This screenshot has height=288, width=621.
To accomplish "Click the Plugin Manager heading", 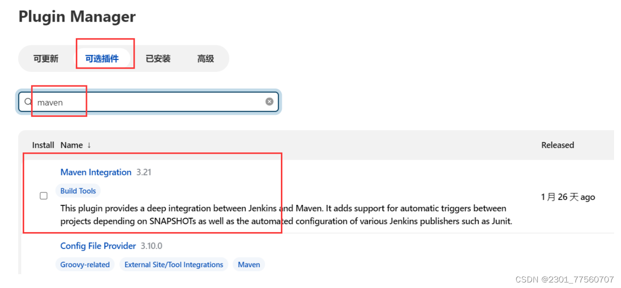I will pyautogui.click(x=77, y=17).
